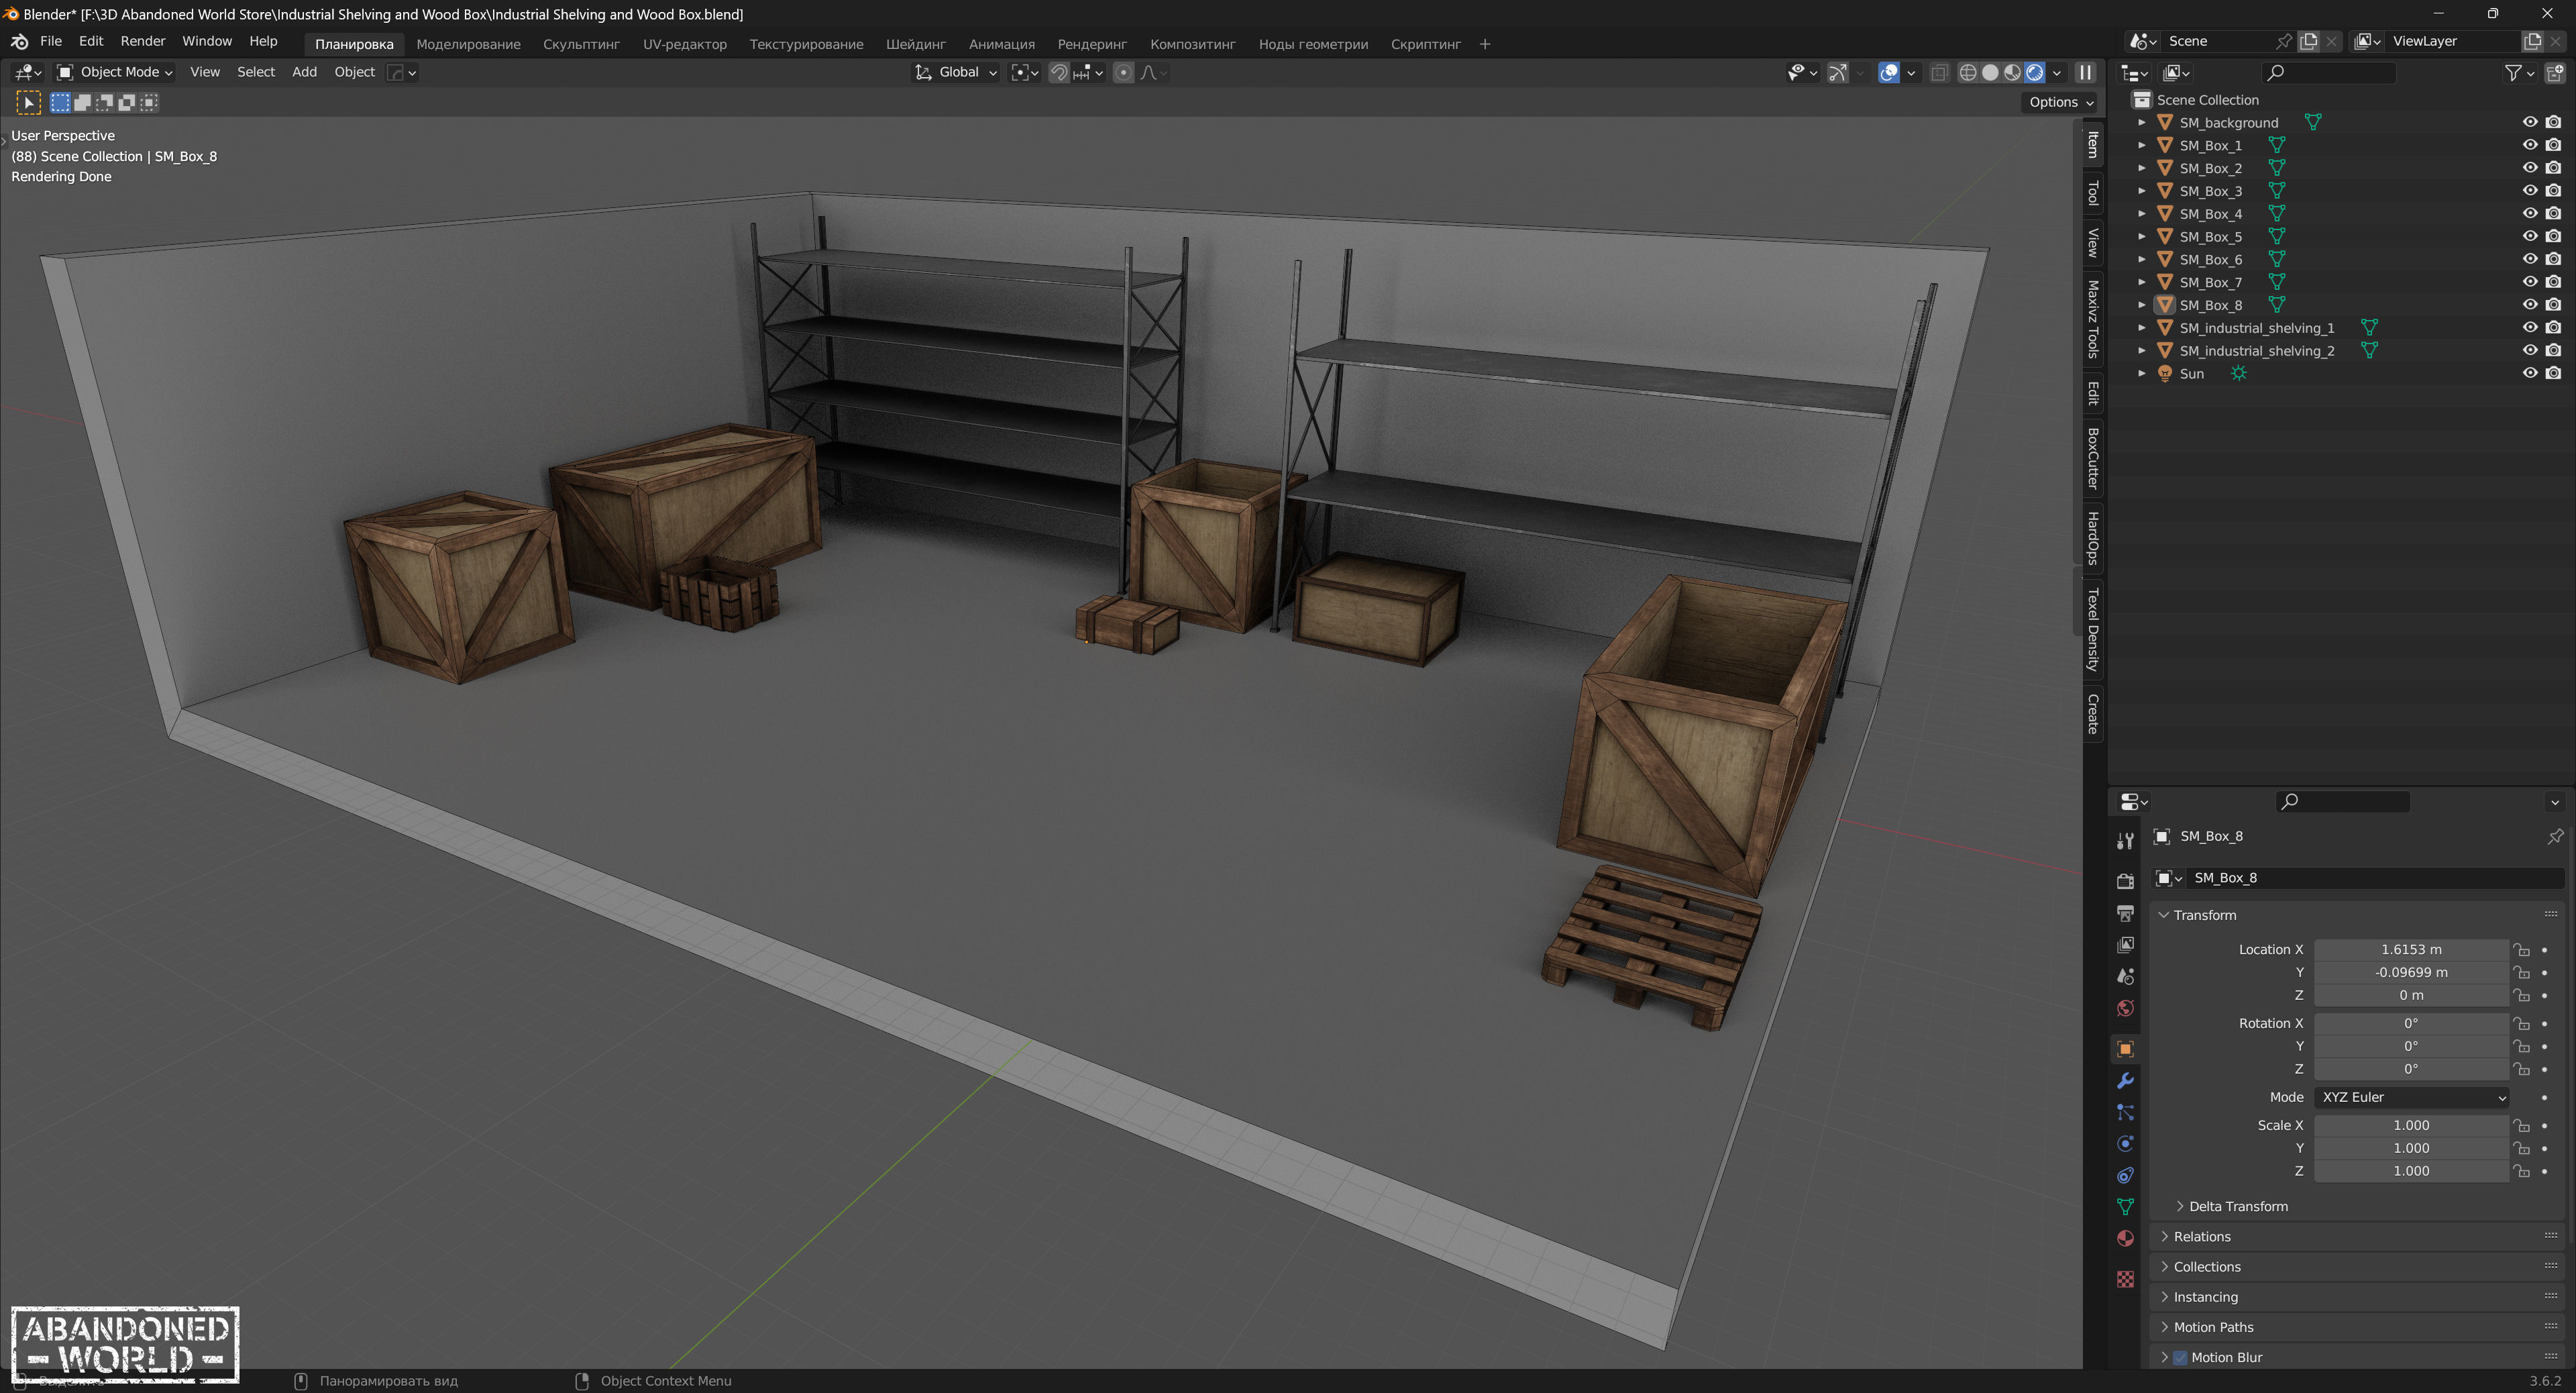
Task: Open the viewport Add menu
Action: [x=304, y=72]
